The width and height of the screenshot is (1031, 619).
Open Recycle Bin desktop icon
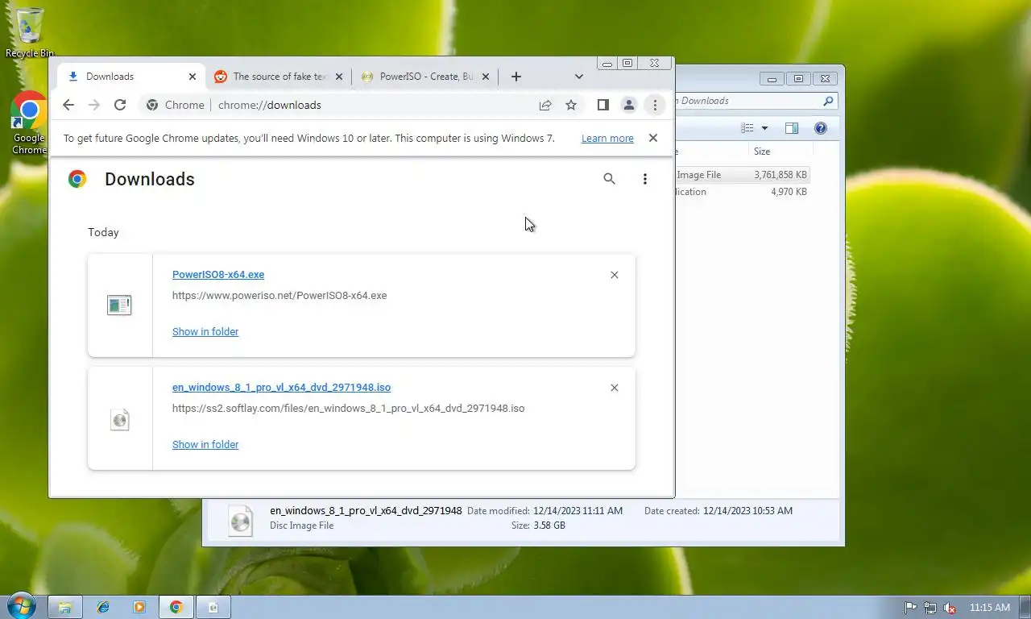[x=30, y=32]
